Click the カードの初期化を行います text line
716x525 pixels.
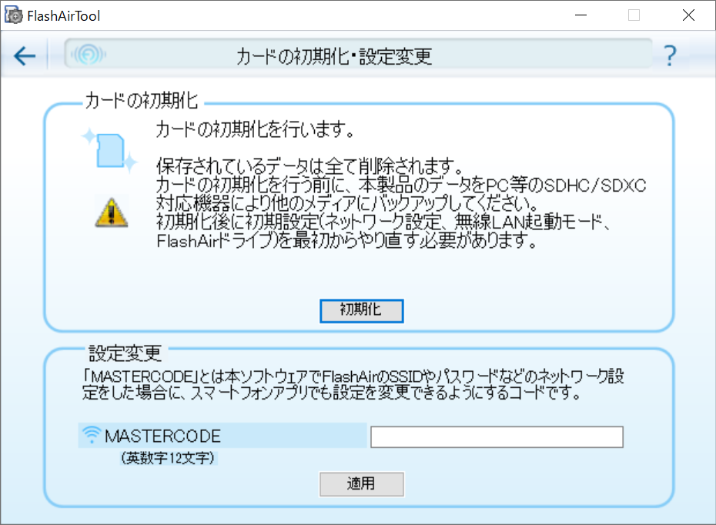point(255,129)
